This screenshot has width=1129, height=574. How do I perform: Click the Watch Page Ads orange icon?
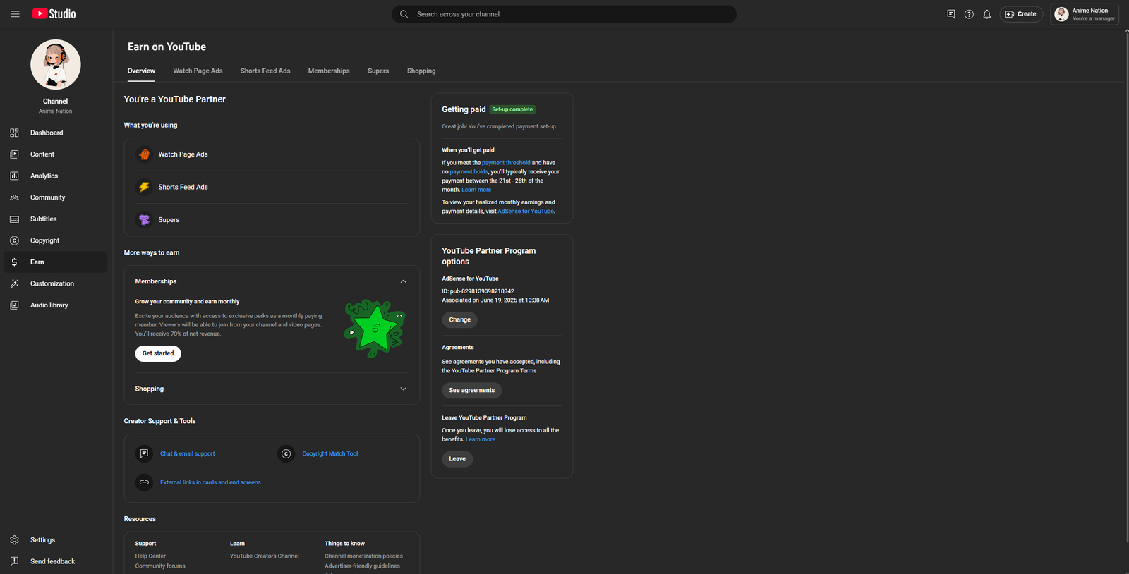tap(144, 154)
